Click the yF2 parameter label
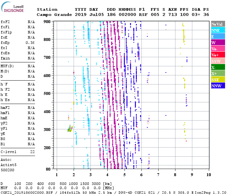 (4, 123)
